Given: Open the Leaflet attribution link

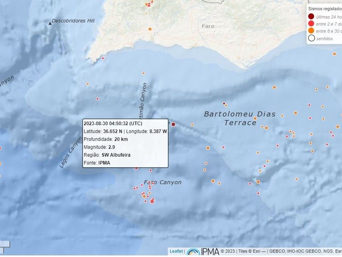Looking at the screenshot, I should coord(176,251).
